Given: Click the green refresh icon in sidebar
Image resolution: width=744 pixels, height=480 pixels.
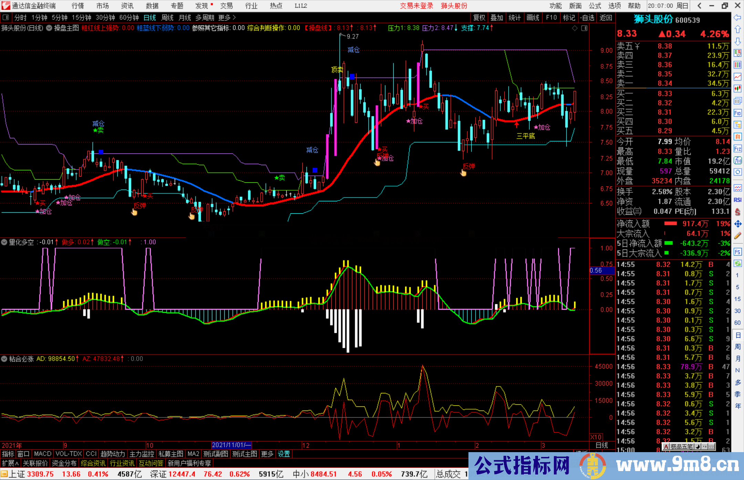Looking at the screenshot, I should pos(737,264).
